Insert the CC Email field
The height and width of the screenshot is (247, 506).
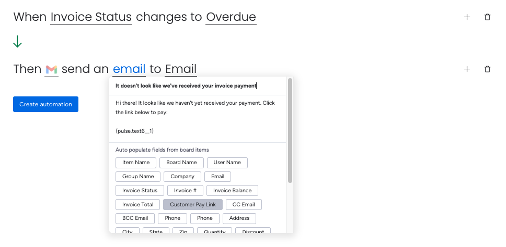pyautogui.click(x=244, y=205)
